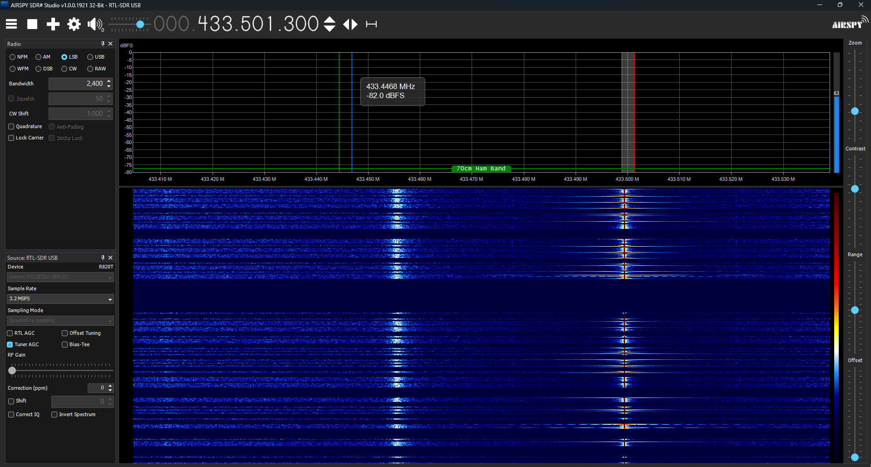Screen dimensions: 871x467
Task: Click the left-right tuning style arrows icon
Action: coord(350,24)
